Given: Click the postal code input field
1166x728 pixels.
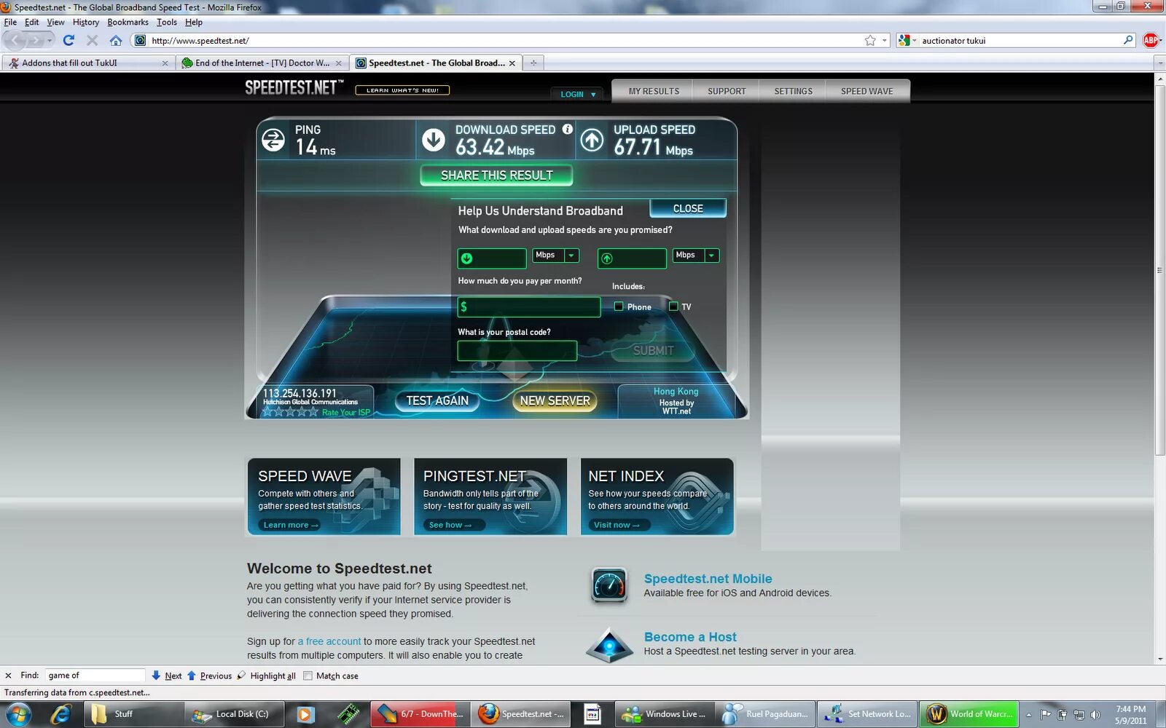Looking at the screenshot, I should (x=517, y=351).
